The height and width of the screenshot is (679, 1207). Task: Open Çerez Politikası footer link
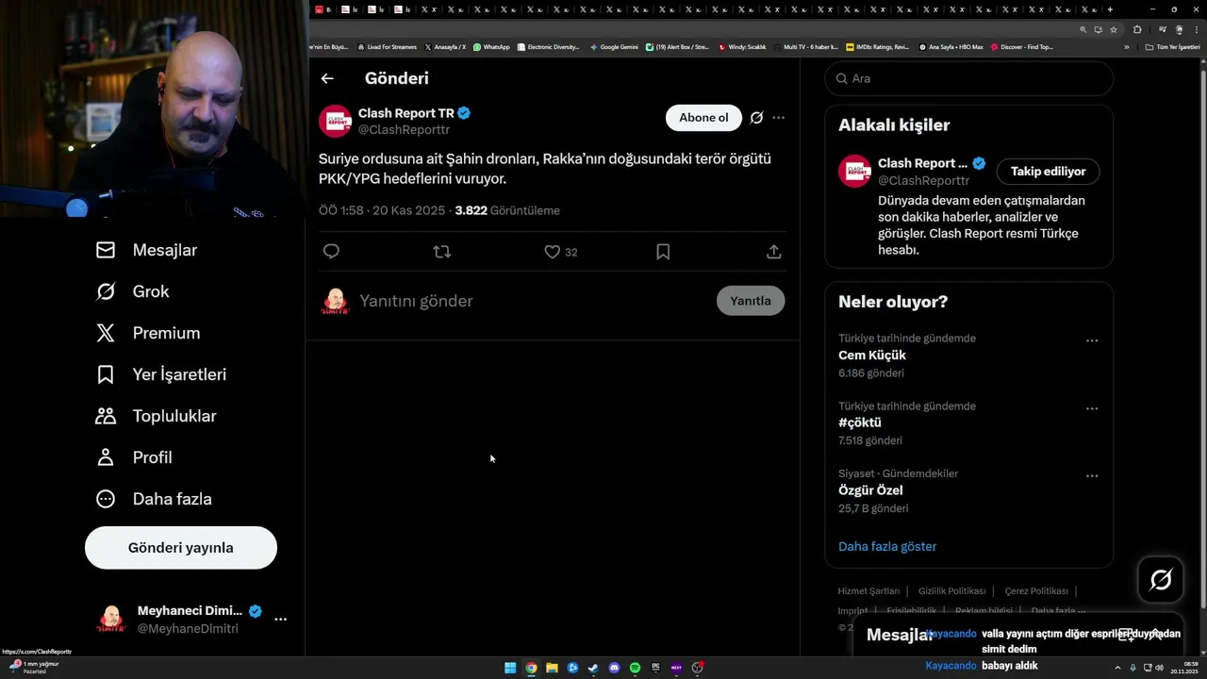point(1036,591)
